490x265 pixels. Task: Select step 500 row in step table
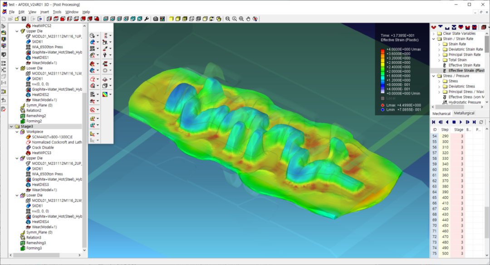click(x=458, y=254)
